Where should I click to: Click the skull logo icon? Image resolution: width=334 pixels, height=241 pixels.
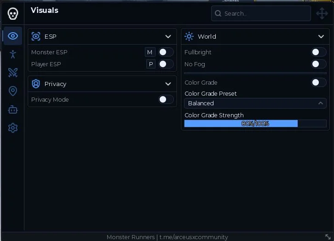(13, 14)
